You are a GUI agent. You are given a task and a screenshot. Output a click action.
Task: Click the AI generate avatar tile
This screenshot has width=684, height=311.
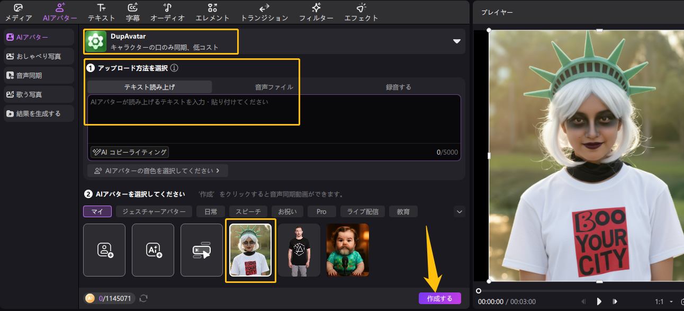(153, 250)
